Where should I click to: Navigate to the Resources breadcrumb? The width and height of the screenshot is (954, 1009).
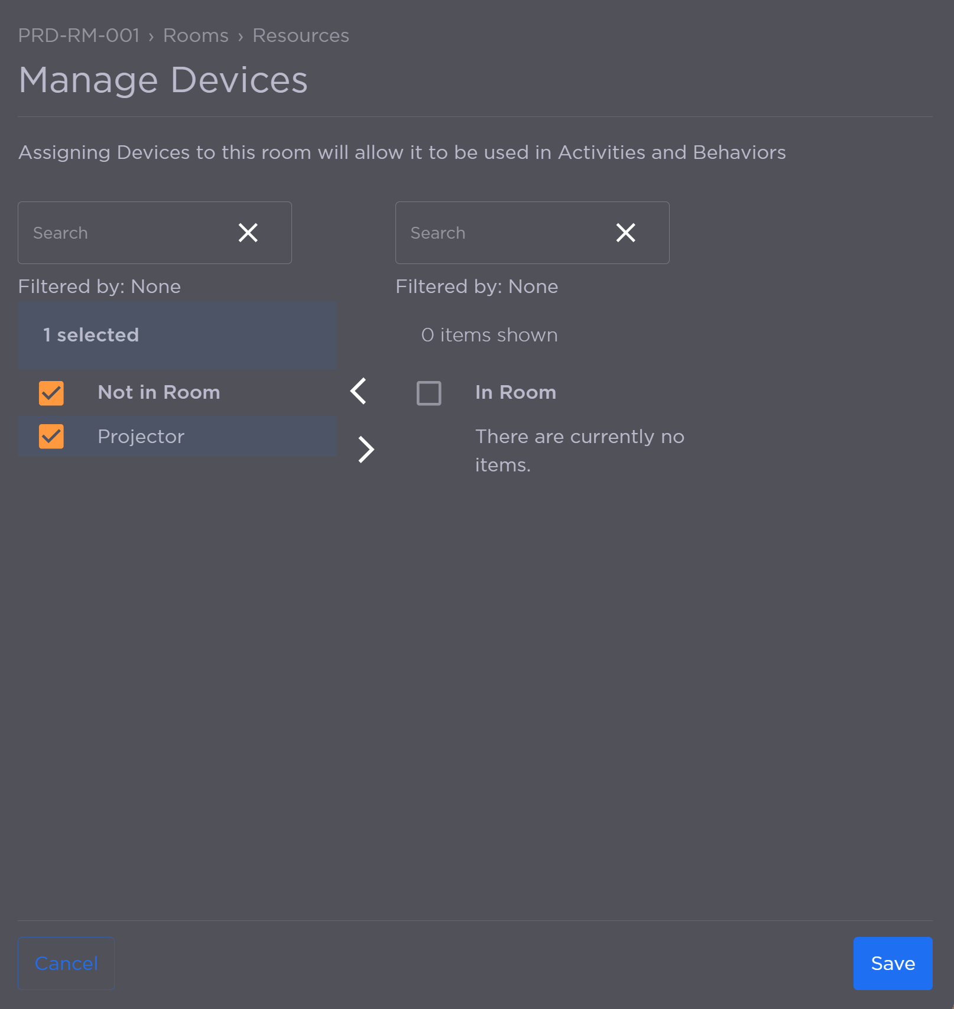(x=301, y=35)
